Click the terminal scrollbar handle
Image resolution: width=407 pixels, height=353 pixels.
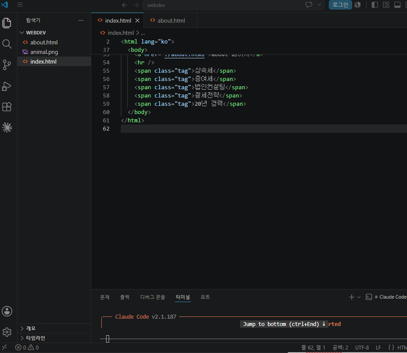click(107, 339)
